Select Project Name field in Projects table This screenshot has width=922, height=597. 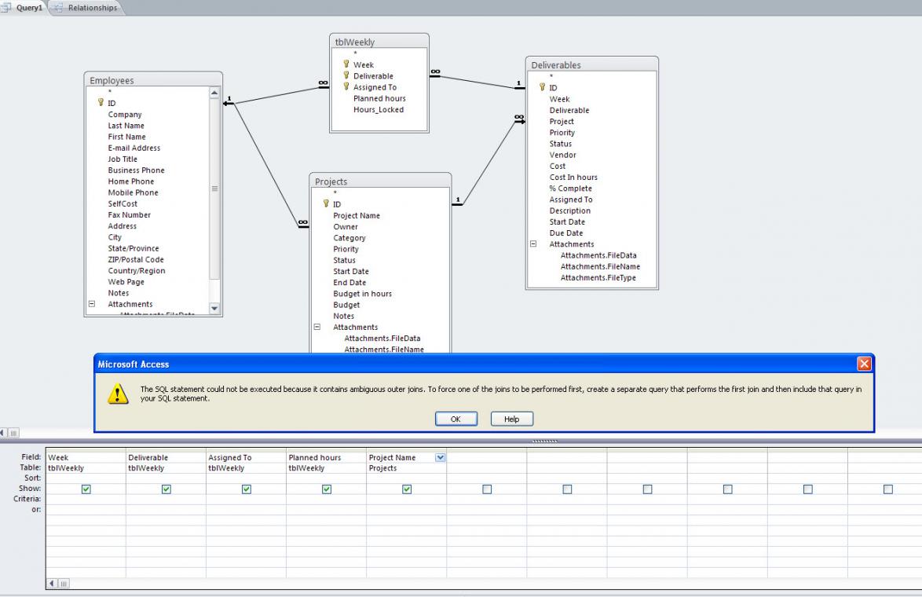[x=357, y=215]
